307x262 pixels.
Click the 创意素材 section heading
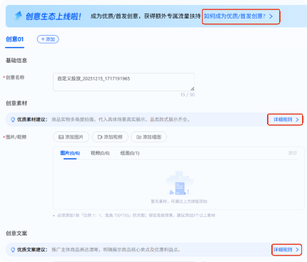click(x=16, y=104)
